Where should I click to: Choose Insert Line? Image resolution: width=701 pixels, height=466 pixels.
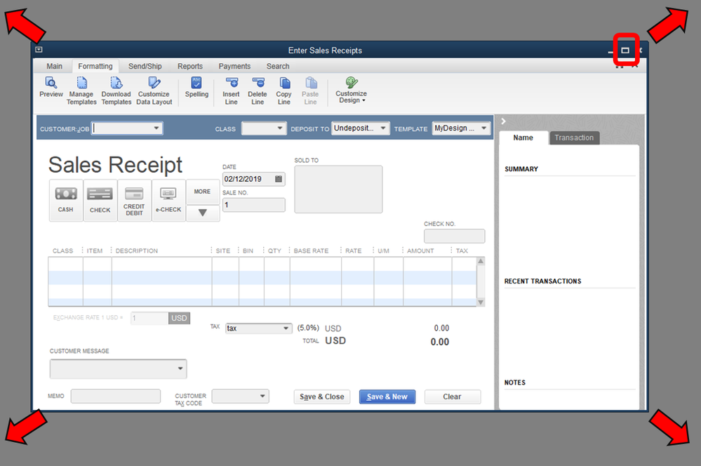tap(231, 91)
